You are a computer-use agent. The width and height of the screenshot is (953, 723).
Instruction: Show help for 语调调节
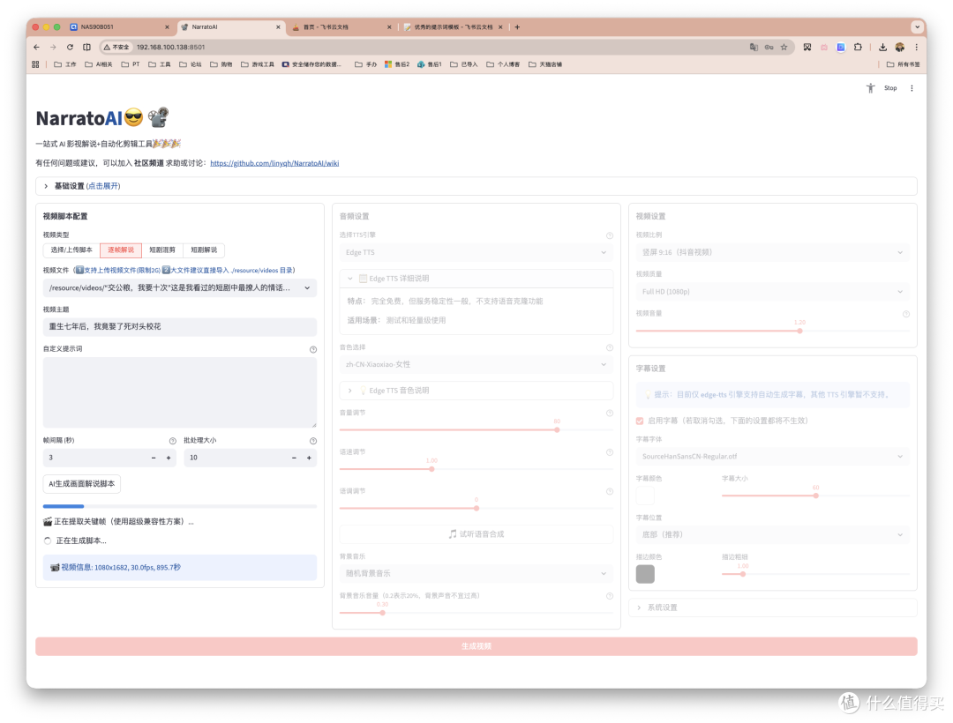click(x=610, y=491)
